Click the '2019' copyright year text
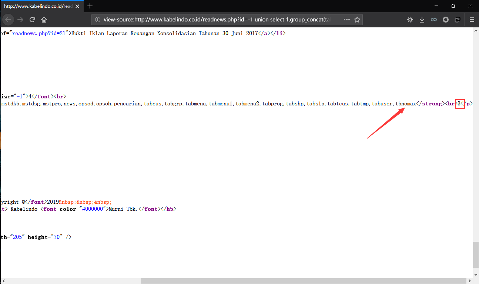479x284 pixels. [53, 202]
